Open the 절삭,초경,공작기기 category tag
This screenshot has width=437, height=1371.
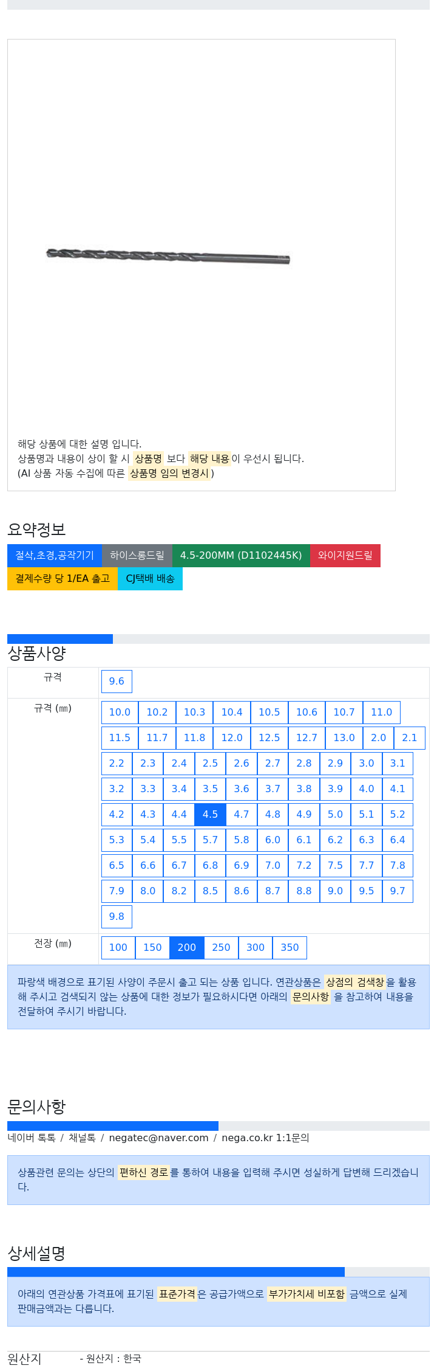55,555
